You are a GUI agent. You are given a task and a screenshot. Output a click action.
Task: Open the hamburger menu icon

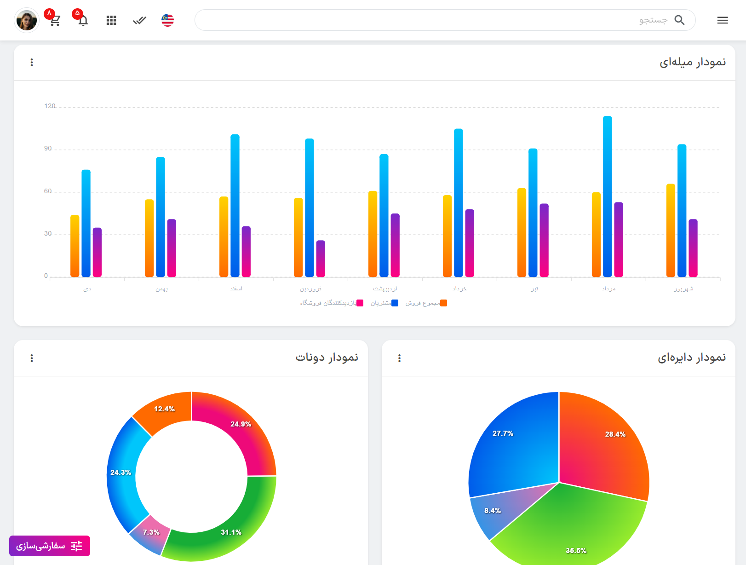point(722,20)
